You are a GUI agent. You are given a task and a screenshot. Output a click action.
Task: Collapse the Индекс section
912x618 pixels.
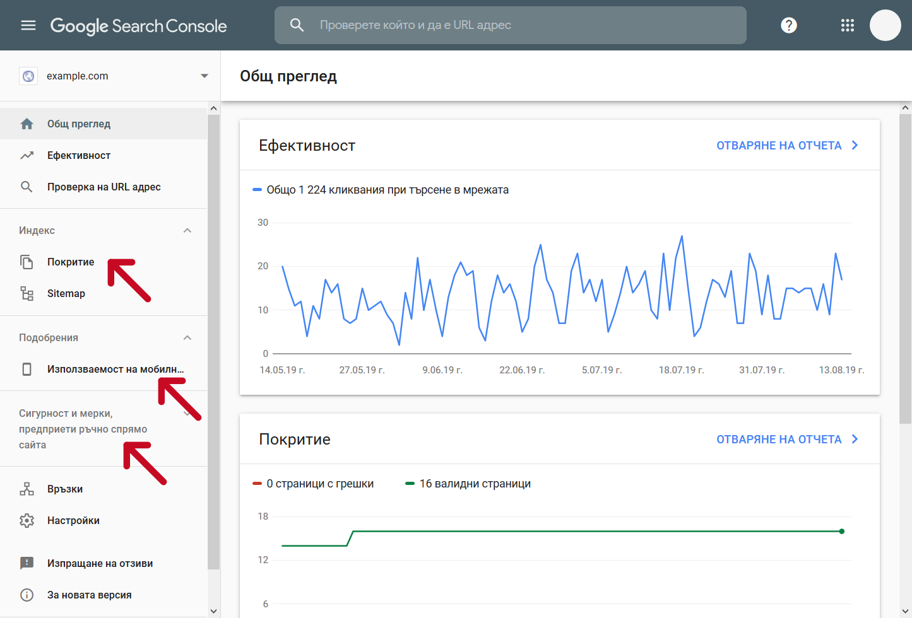point(187,230)
